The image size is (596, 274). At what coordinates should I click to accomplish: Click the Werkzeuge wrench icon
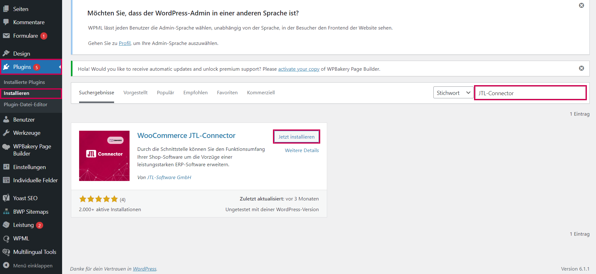6,133
